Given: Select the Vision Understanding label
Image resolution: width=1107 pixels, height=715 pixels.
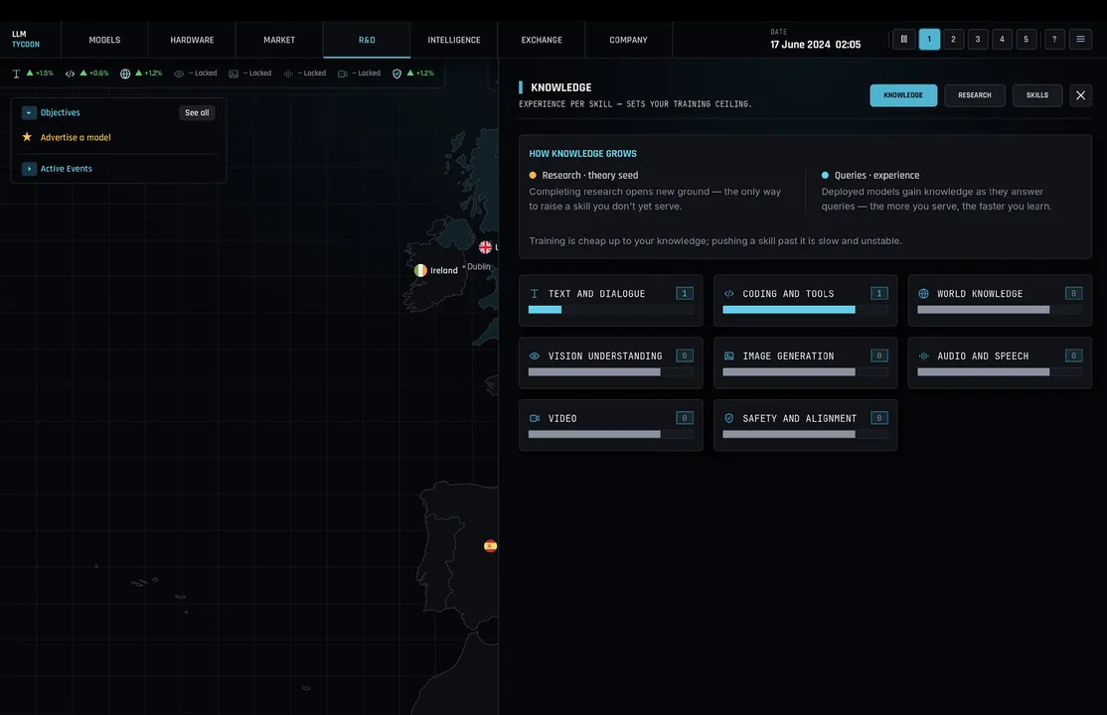Looking at the screenshot, I should click(x=605, y=357).
